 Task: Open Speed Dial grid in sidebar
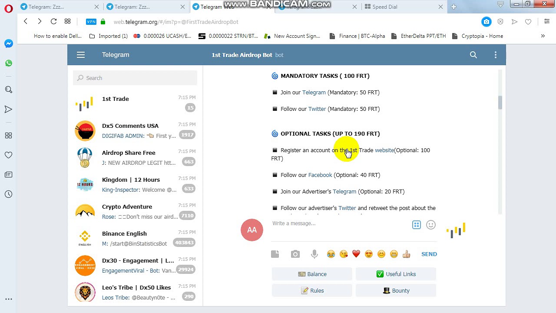(x=9, y=136)
